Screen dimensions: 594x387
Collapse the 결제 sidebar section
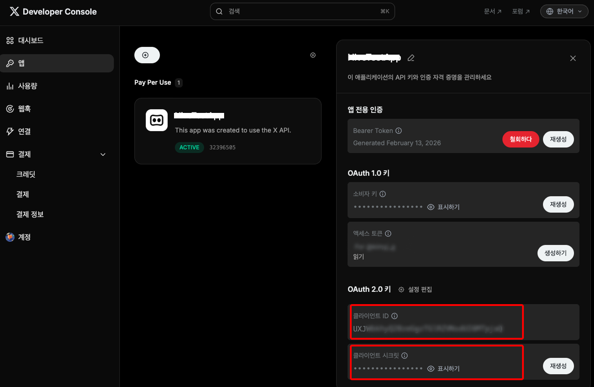(103, 154)
